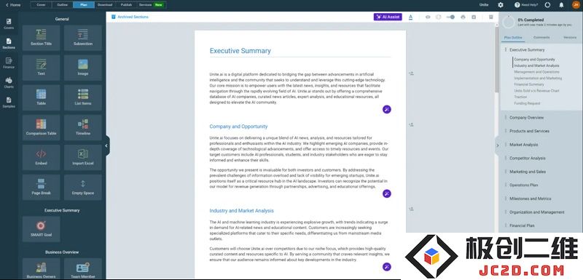Insert a Comparison Table element
The height and width of the screenshot is (280, 583).
41,127
